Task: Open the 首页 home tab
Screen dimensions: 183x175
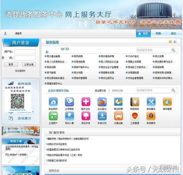Action: pyautogui.click(x=143, y=34)
